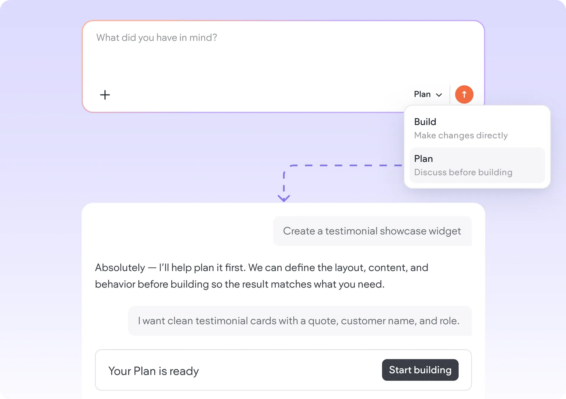Click the second line of the assistant reply
Screen dimensions: 566x399
(x=240, y=284)
